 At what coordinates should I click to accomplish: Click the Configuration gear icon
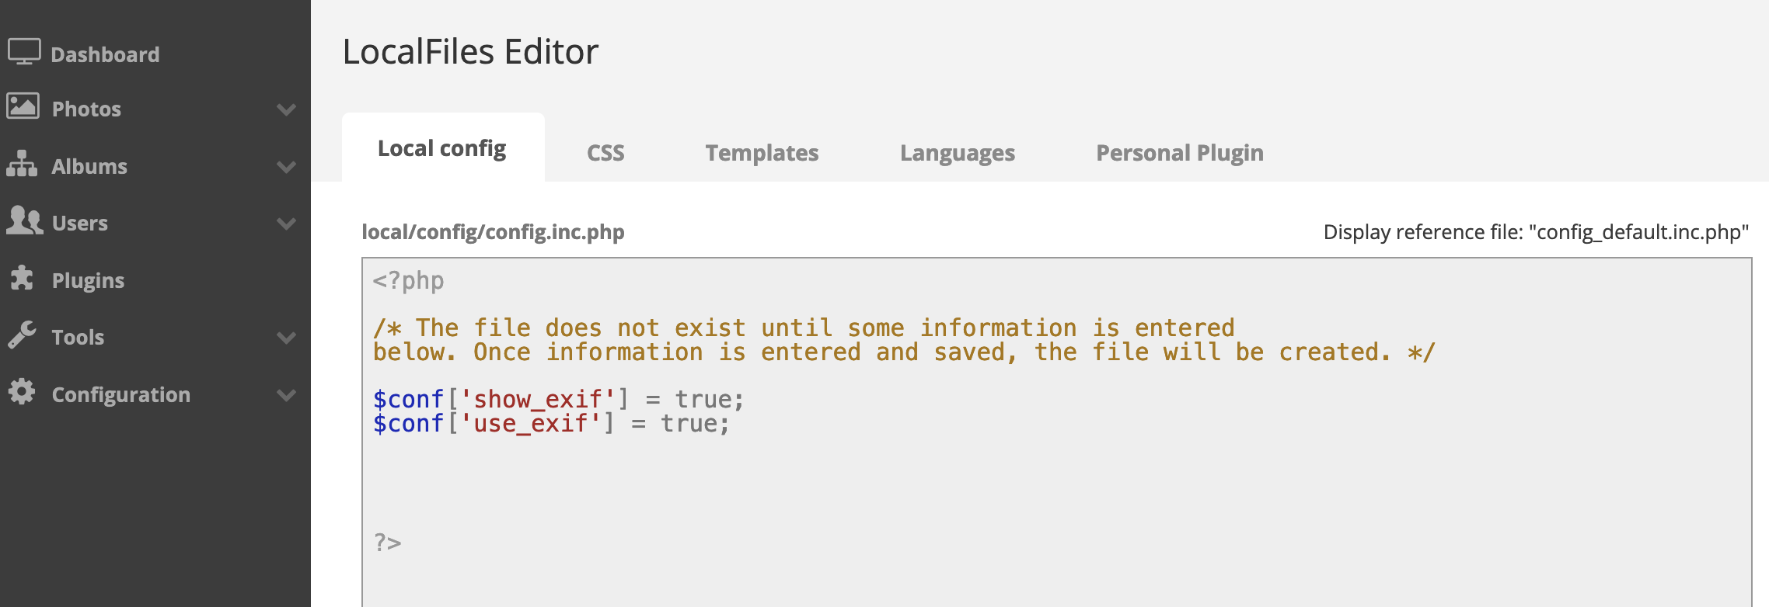[x=22, y=392]
